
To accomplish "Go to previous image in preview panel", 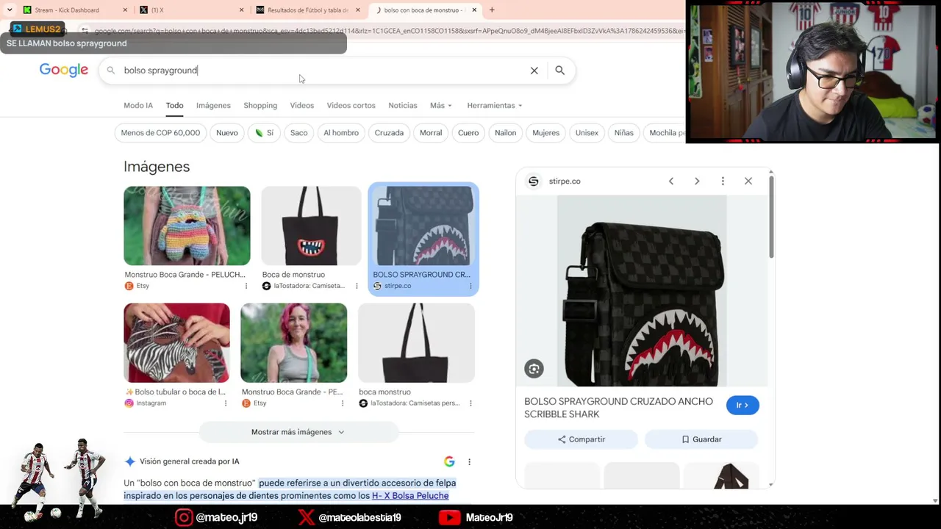I will [671, 181].
